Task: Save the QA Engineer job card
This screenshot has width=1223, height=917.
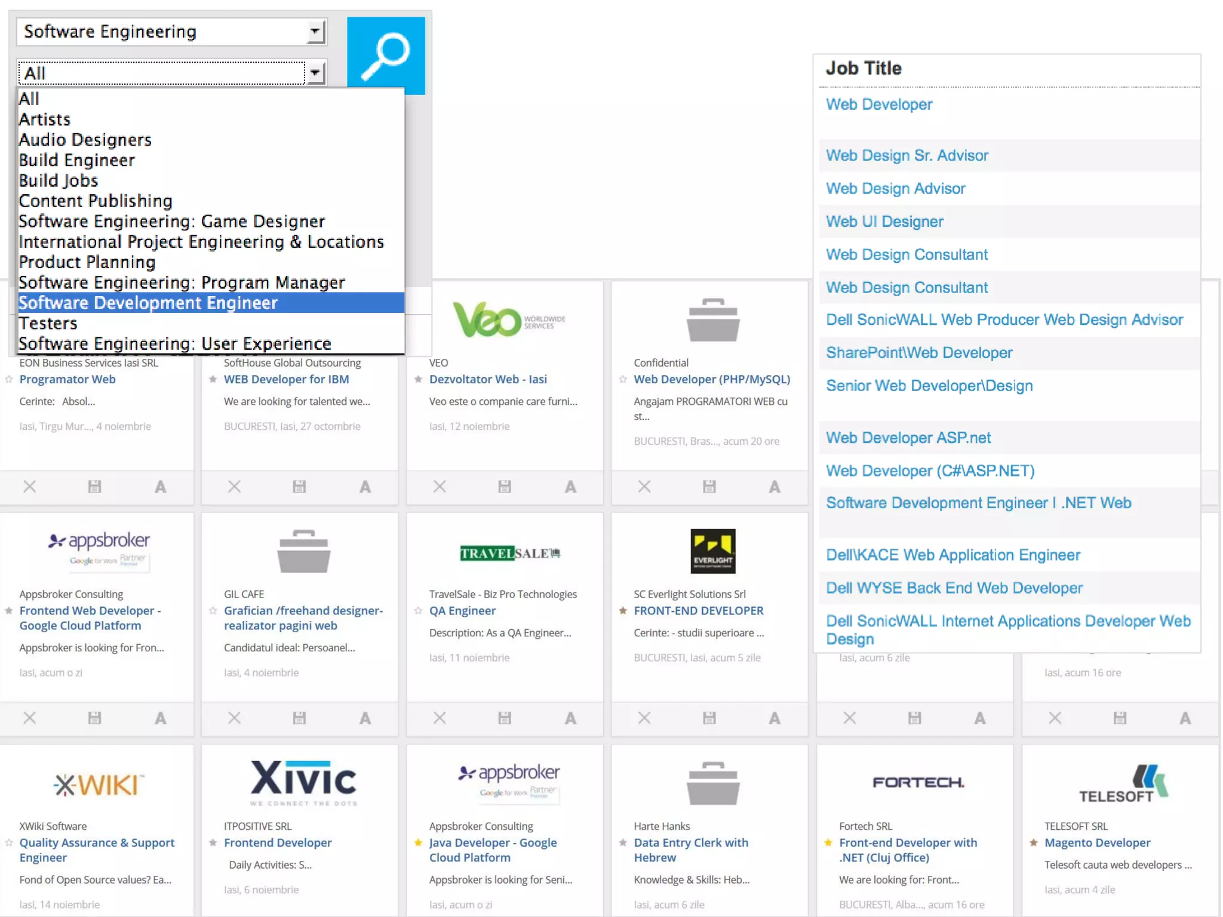Action: tap(505, 718)
